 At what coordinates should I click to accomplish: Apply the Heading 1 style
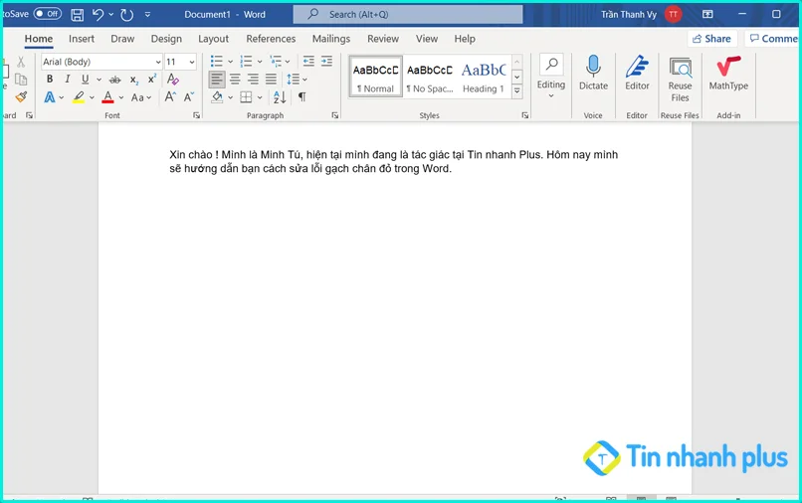pos(484,77)
